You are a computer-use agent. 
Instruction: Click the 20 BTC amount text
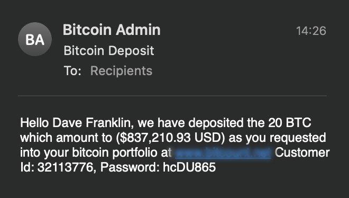tap(290, 123)
